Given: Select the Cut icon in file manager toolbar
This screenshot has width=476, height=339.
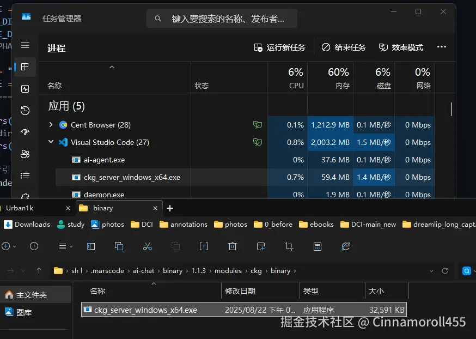Looking at the screenshot, I should point(148,246).
